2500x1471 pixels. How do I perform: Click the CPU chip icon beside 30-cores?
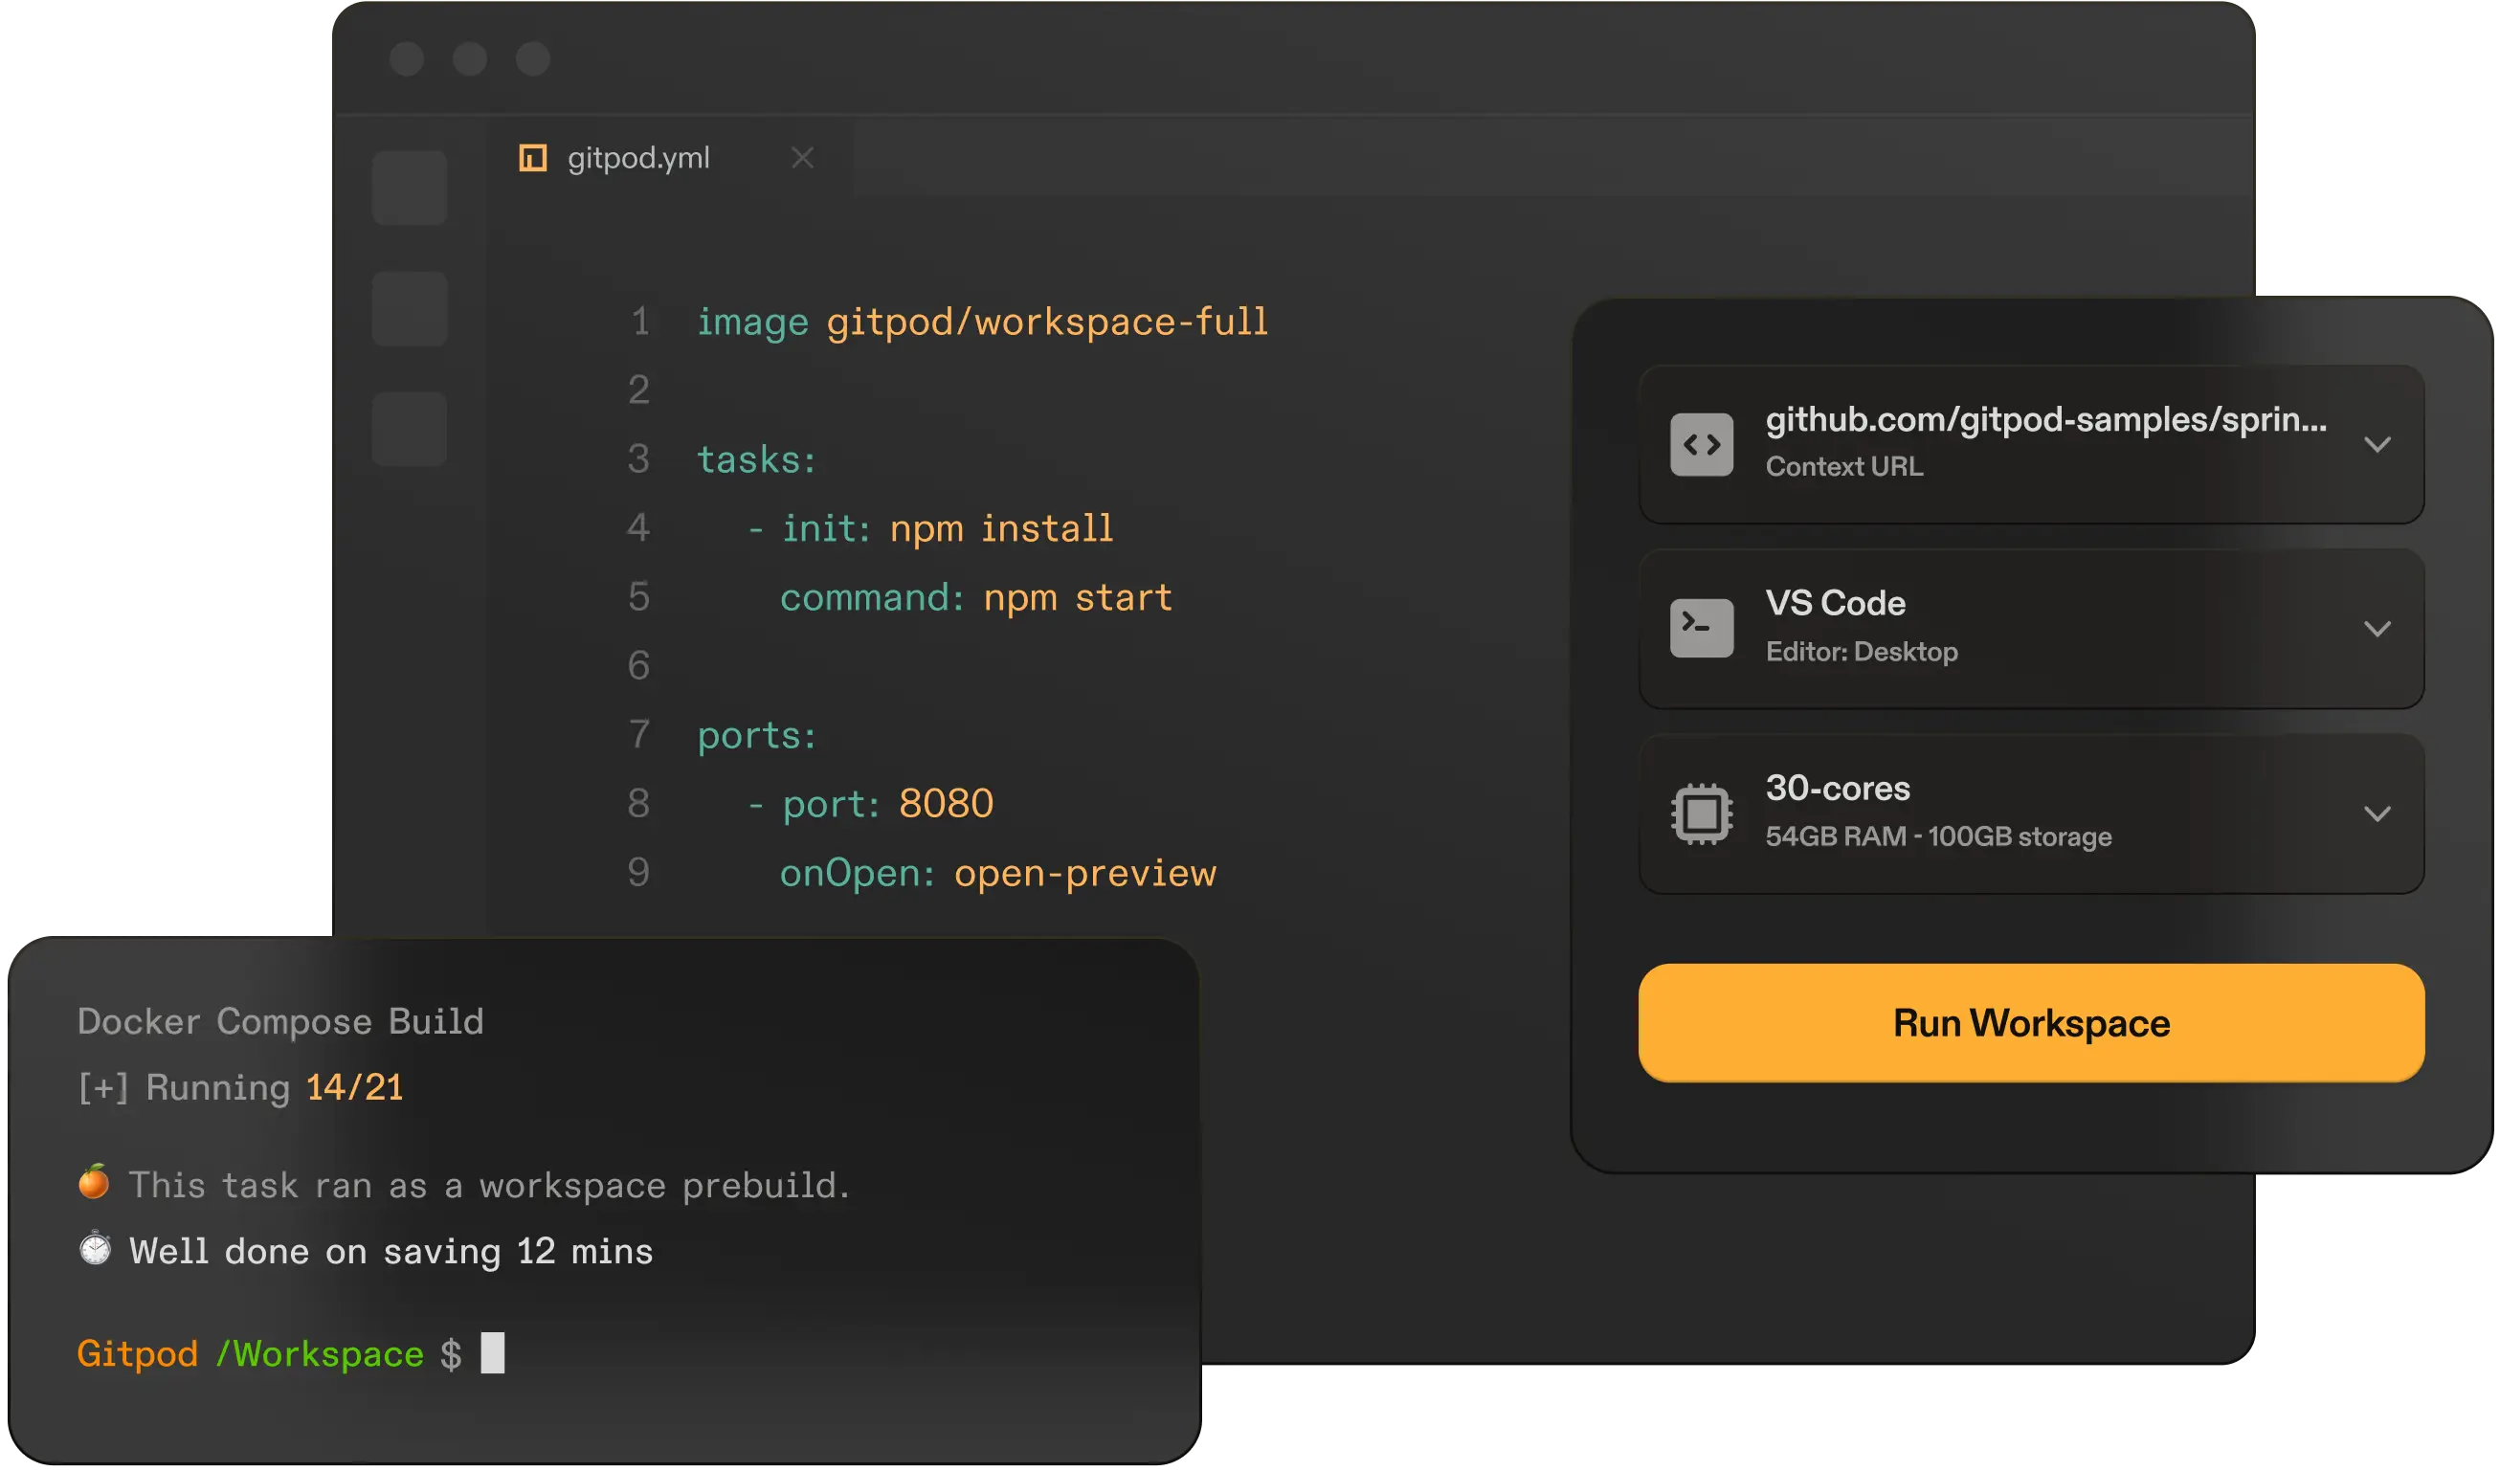pos(1702,814)
